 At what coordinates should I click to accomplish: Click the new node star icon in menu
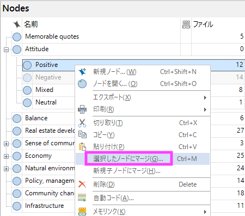click(x=82, y=72)
